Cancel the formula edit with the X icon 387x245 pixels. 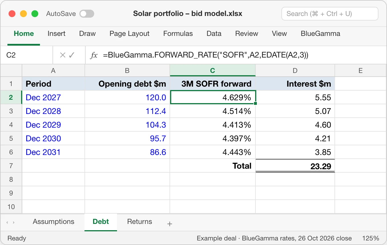tap(63, 55)
